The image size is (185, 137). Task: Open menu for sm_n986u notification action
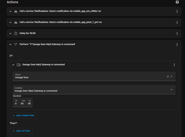coord(177,11)
